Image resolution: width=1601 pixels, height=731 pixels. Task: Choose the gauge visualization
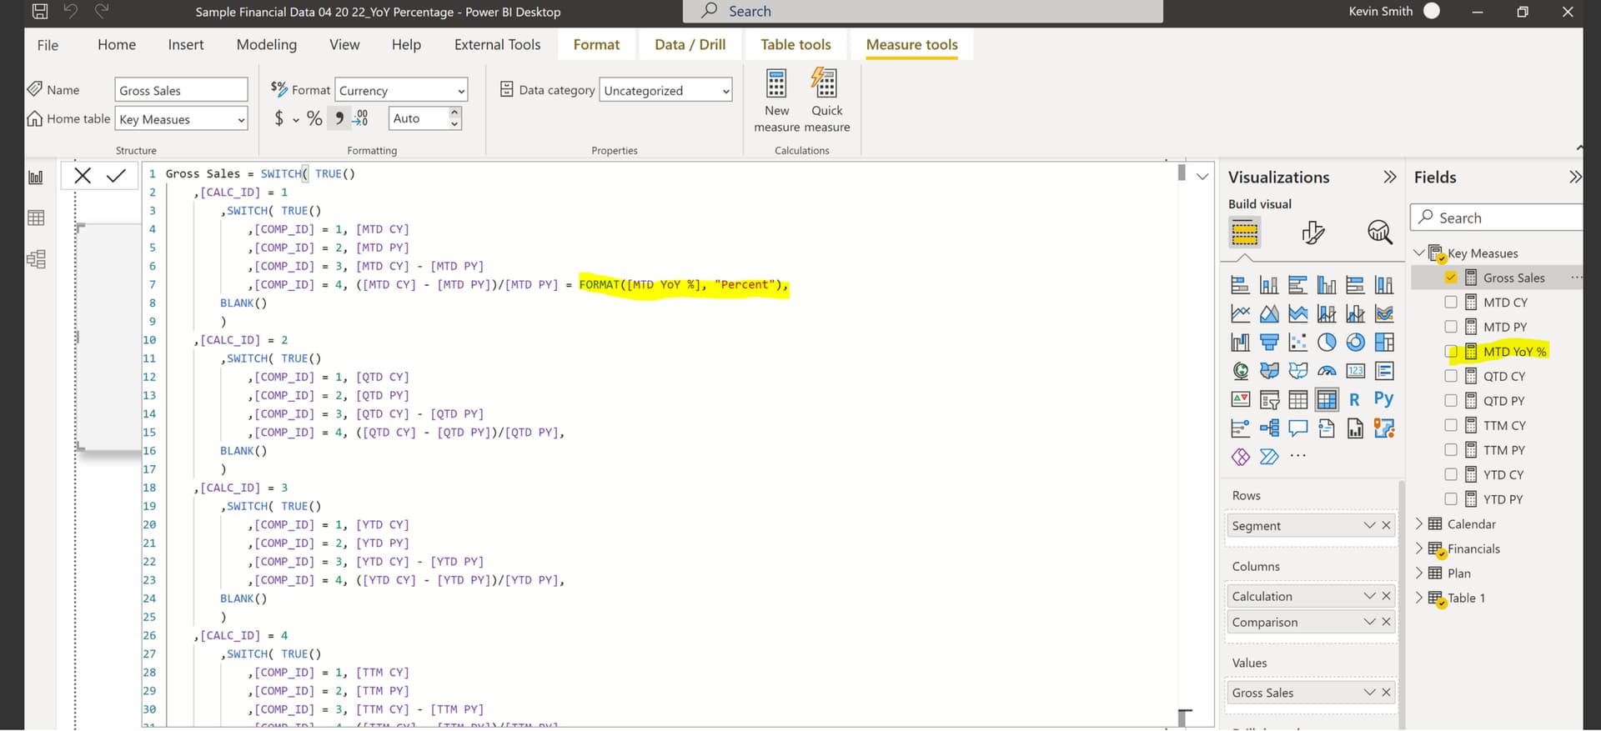pyautogui.click(x=1327, y=371)
